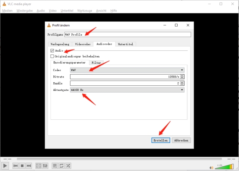Open the Audio menu in menu bar

pos(41,11)
